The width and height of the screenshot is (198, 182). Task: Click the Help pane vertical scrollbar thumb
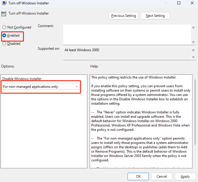pyautogui.click(x=195, y=112)
